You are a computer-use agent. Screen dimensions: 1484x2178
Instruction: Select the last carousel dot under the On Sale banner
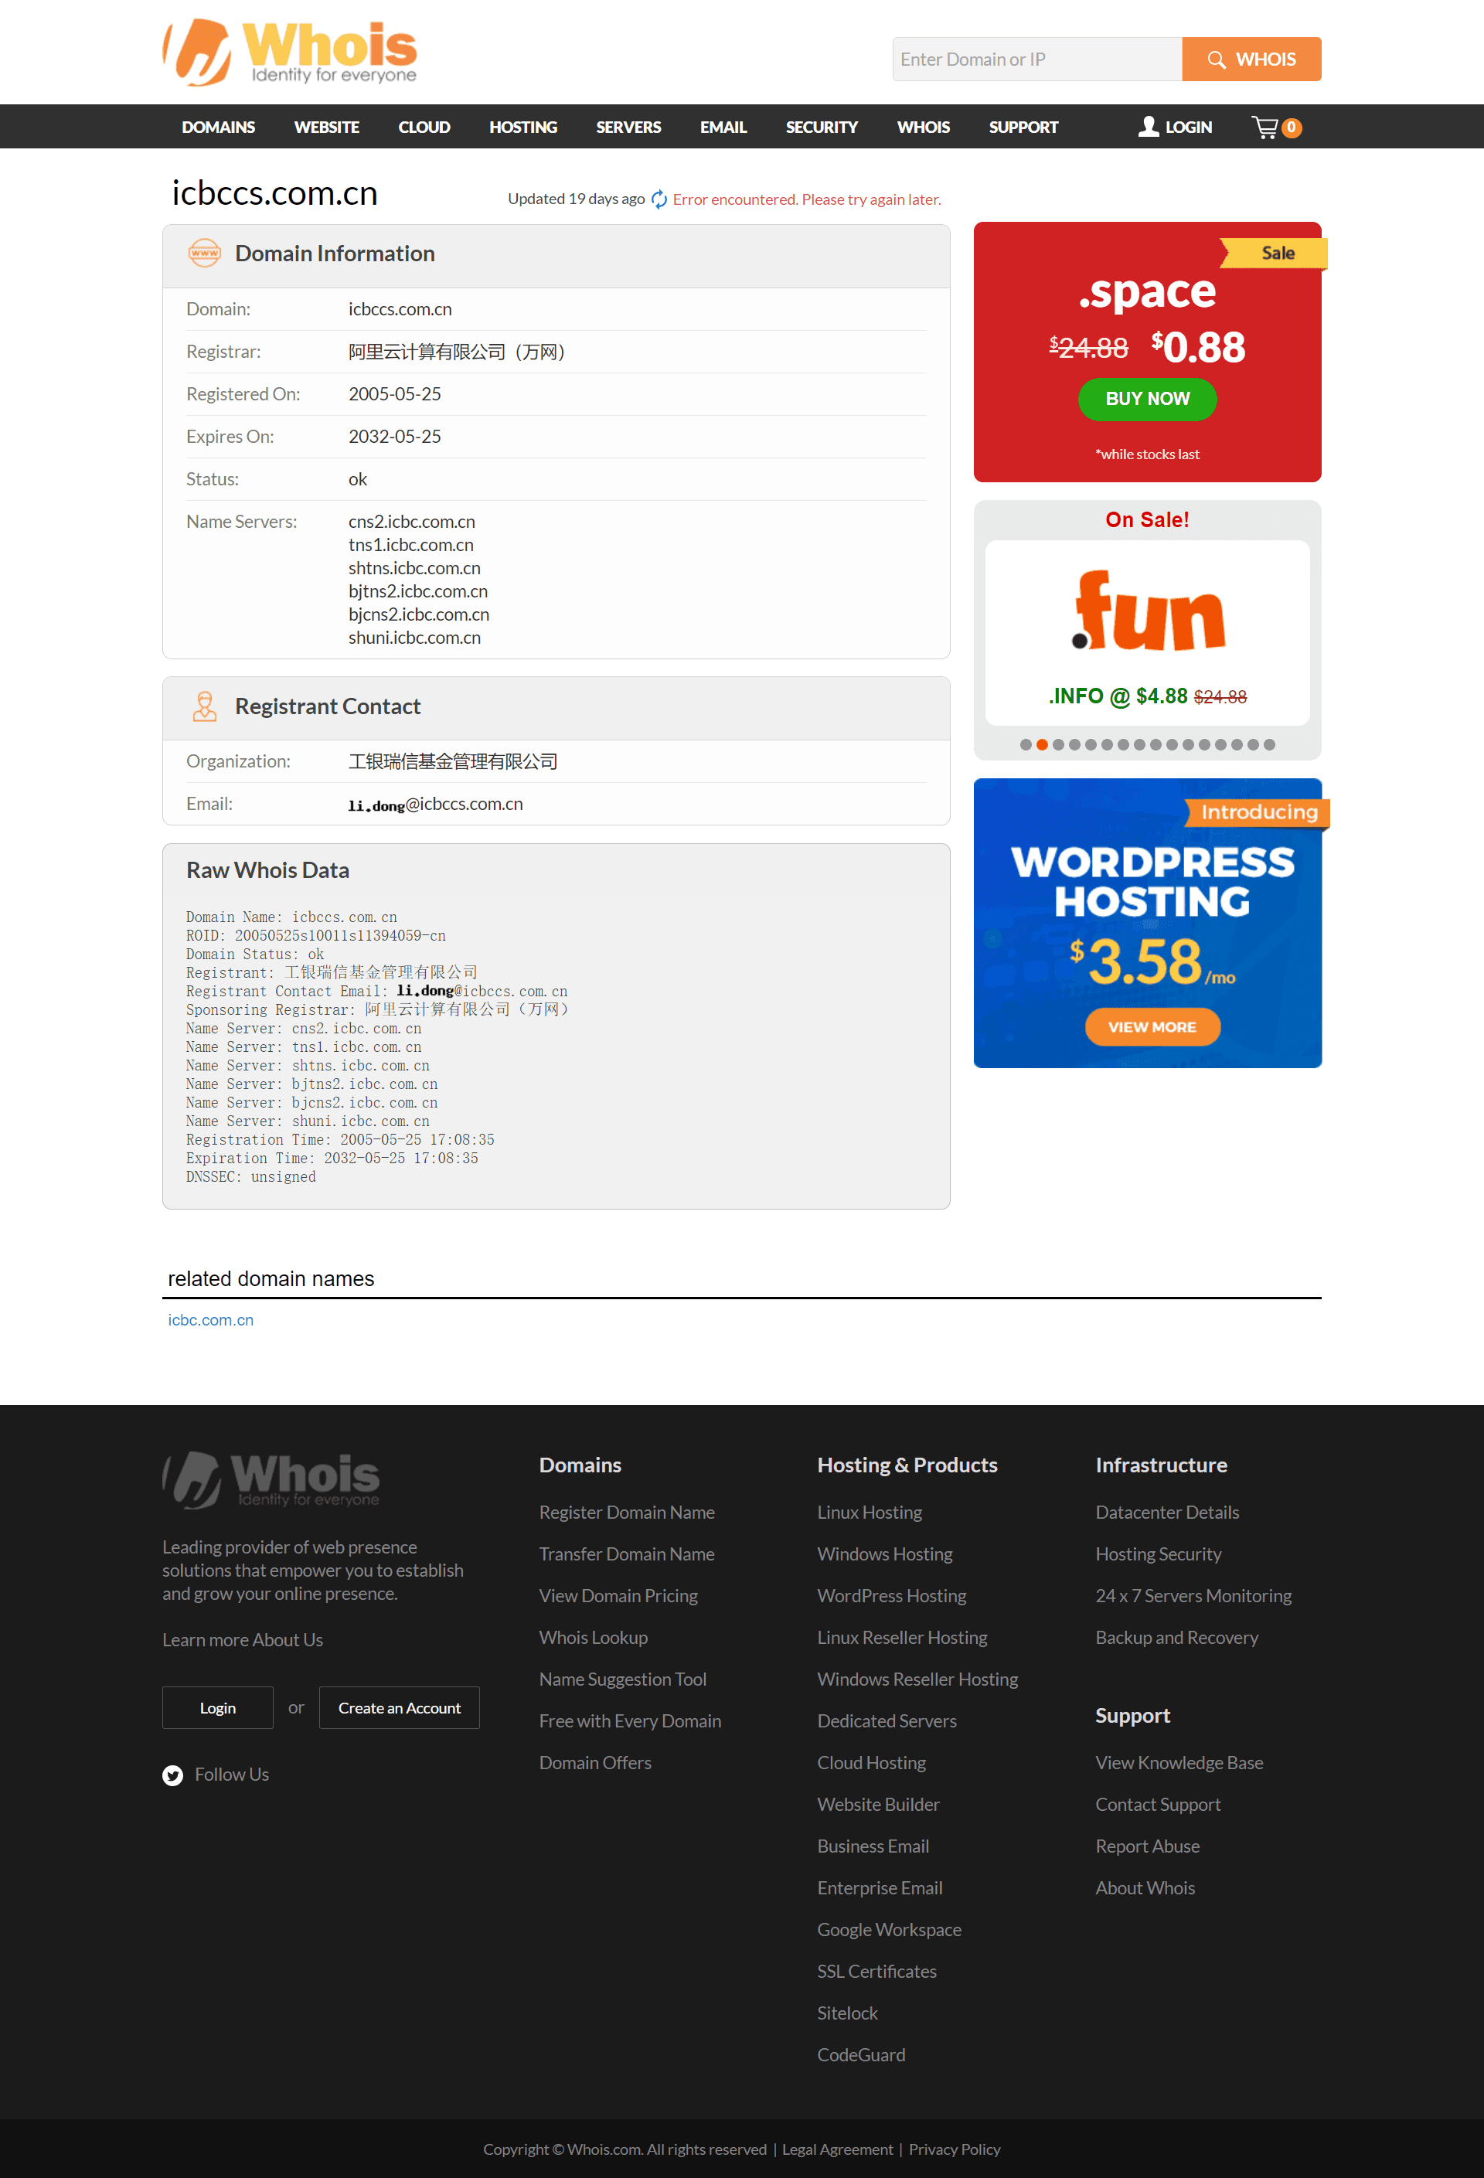(1269, 745)
